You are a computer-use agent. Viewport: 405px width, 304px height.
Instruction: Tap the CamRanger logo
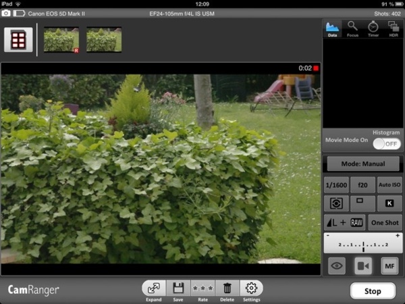tap(33, 290)
